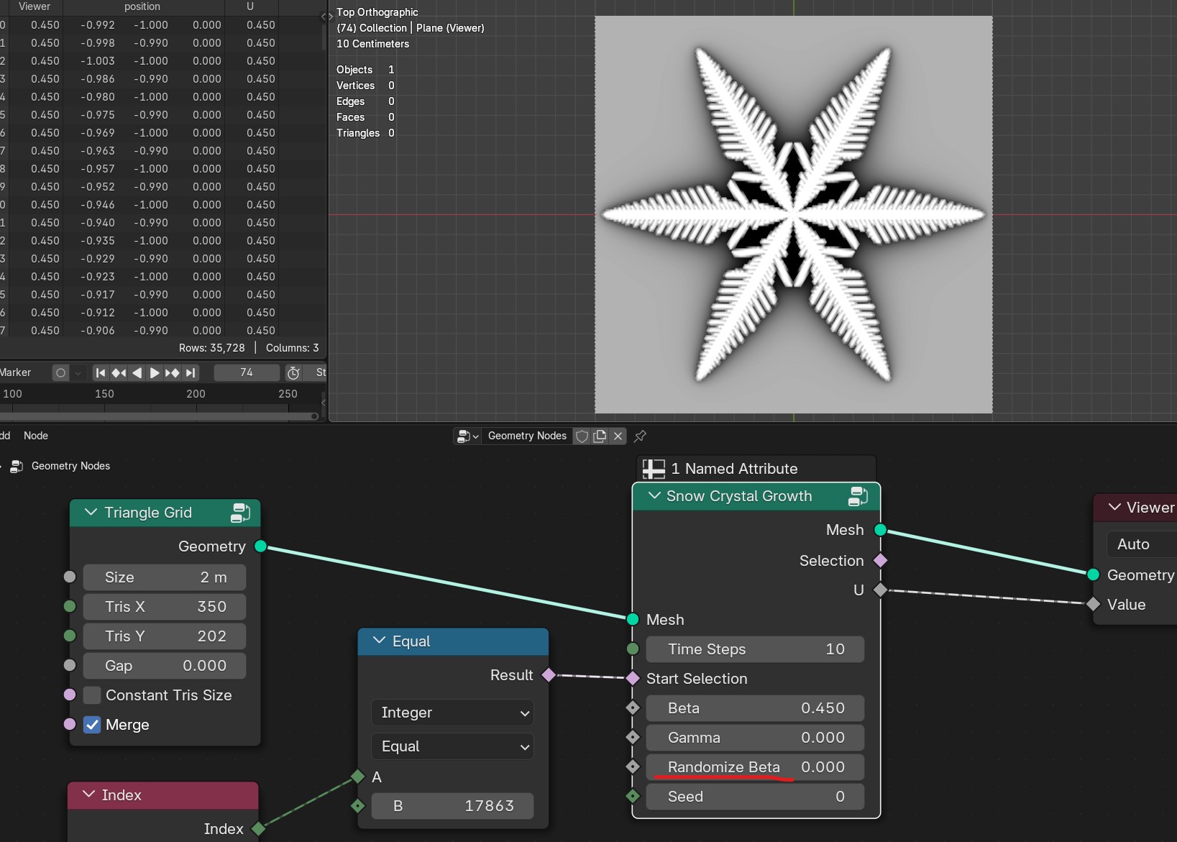
Task: Toggle fake user shield icon
Action: 582,436
